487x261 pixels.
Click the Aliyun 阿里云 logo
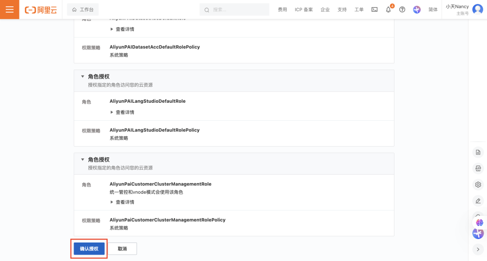tap(41, 10)
